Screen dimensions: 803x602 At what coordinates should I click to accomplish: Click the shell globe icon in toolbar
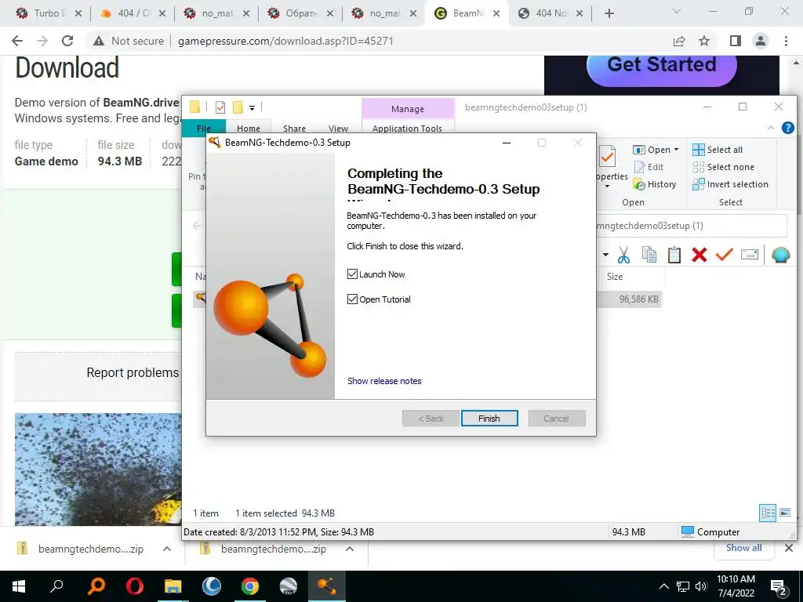(x=780, y=255)
